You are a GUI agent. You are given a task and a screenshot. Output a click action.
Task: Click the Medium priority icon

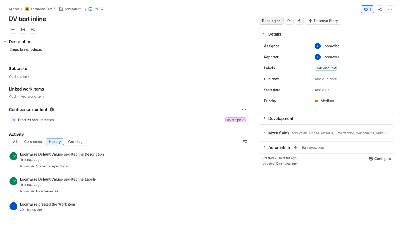pyautogui.click(x=317, y=101)
